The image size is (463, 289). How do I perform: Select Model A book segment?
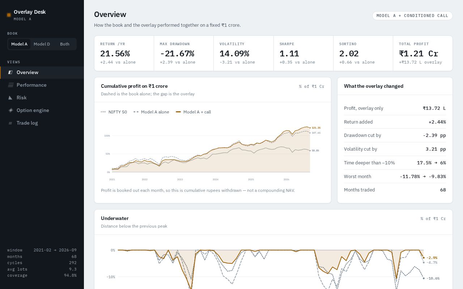point(19,44)
